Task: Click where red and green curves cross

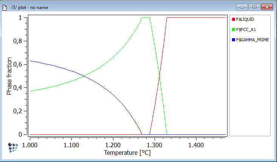Action: tap(160, 76)
